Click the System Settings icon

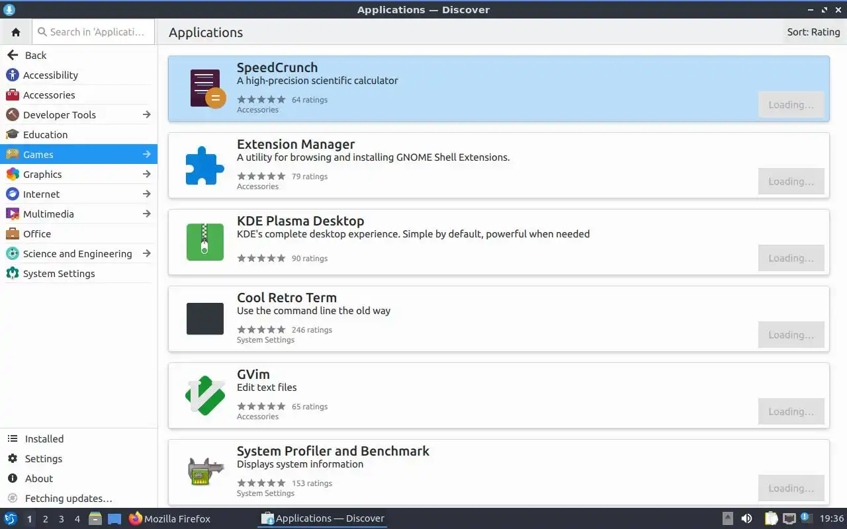coord(13,274)
